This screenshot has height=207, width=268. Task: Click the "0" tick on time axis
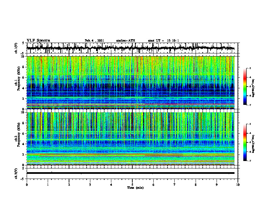pyautogui.click(x=27, y=185)
